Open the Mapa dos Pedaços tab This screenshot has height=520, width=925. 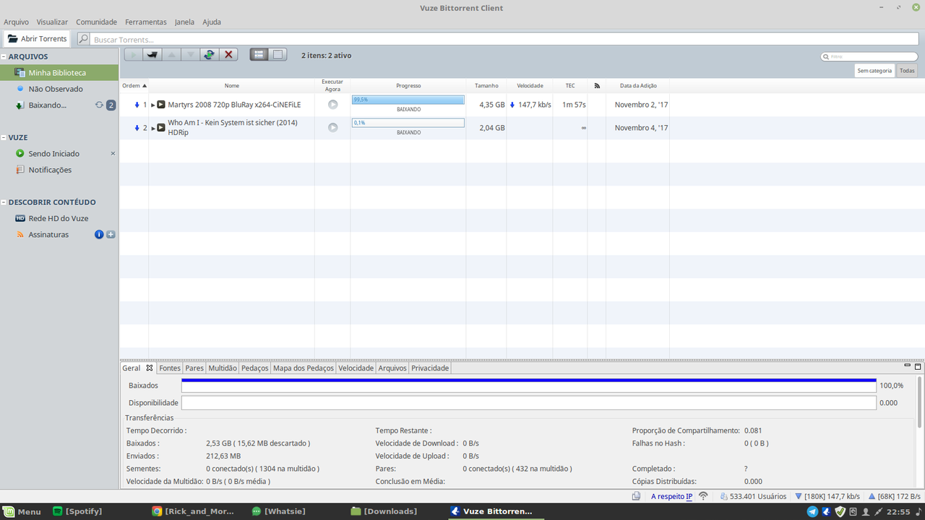tap(304, 368)
